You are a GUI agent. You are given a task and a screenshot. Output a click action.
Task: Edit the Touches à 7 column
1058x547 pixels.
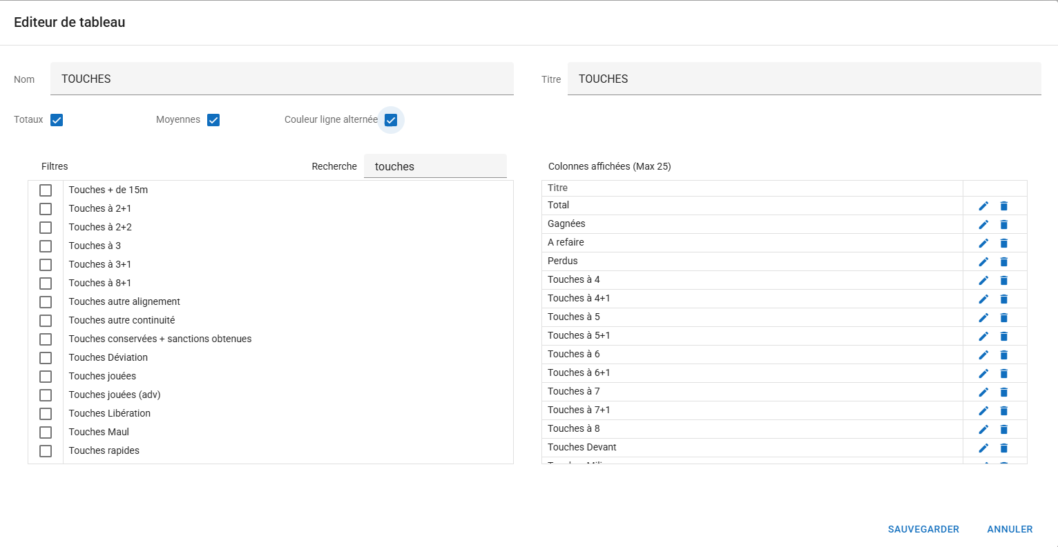click(x=983, y=392)
